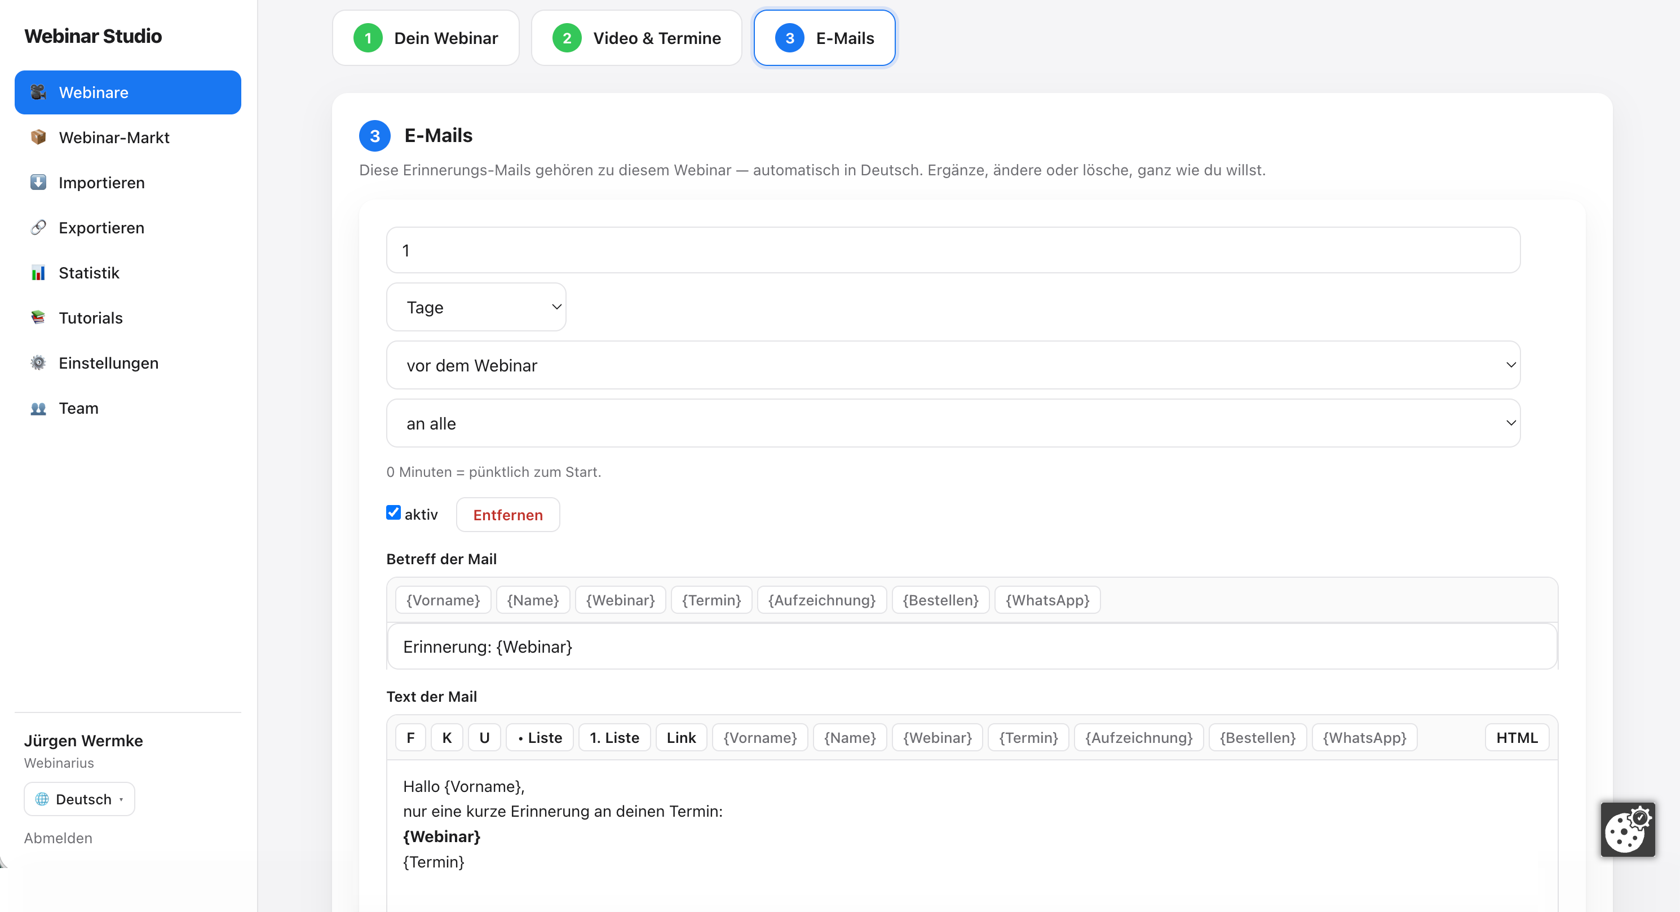This screenshot has width=1680, height=912.
Task: Click into the mail body at 'Hallo {Vorname},'
Action: pos(464,786)
